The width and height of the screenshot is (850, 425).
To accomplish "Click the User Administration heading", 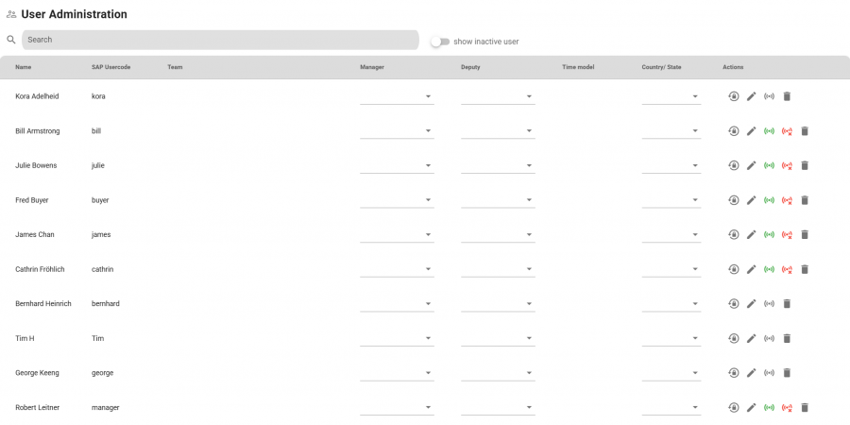I will [x=75, y=14].
